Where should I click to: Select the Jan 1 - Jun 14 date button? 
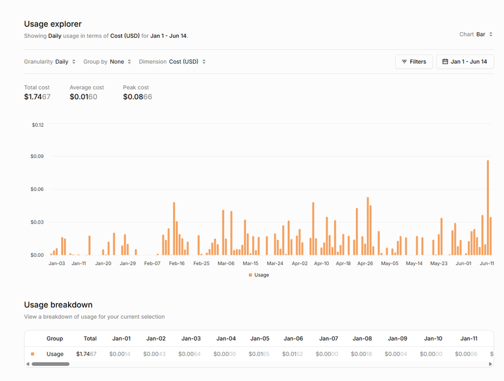[465, 62]
